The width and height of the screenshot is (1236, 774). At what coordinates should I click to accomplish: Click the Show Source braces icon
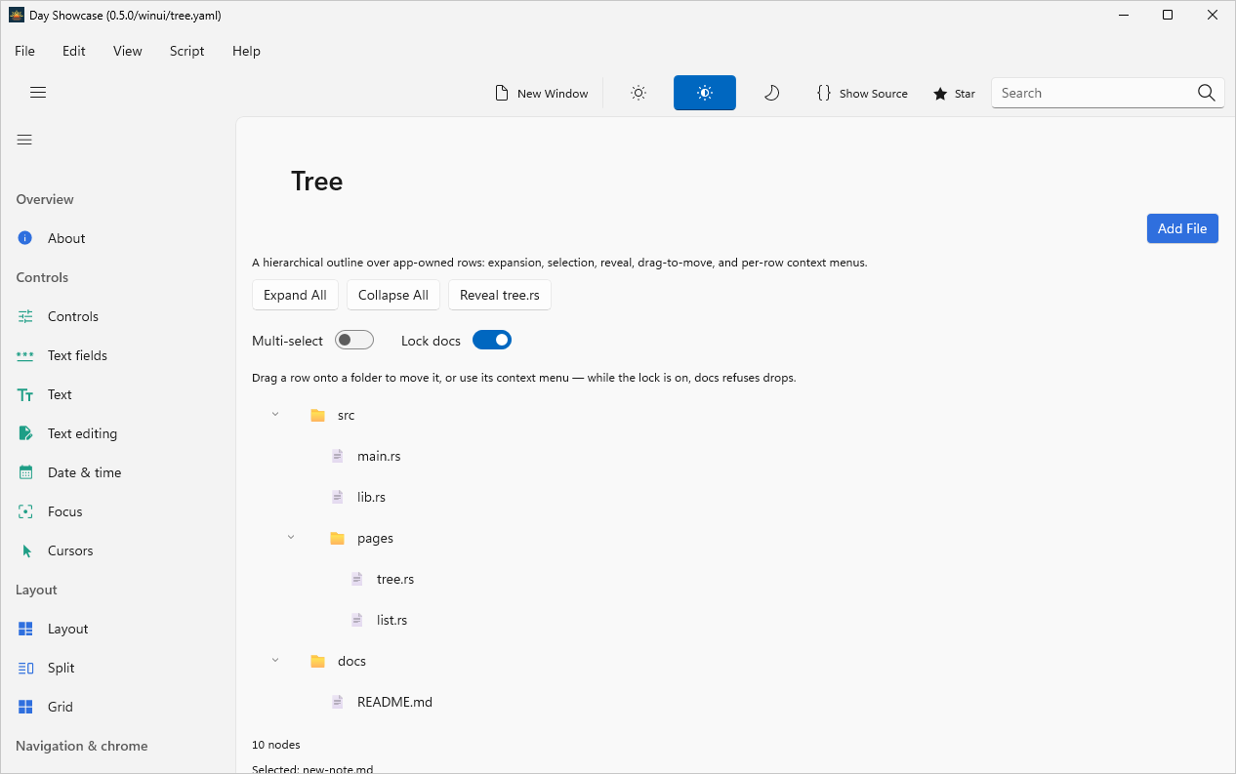tap(824, 93)
